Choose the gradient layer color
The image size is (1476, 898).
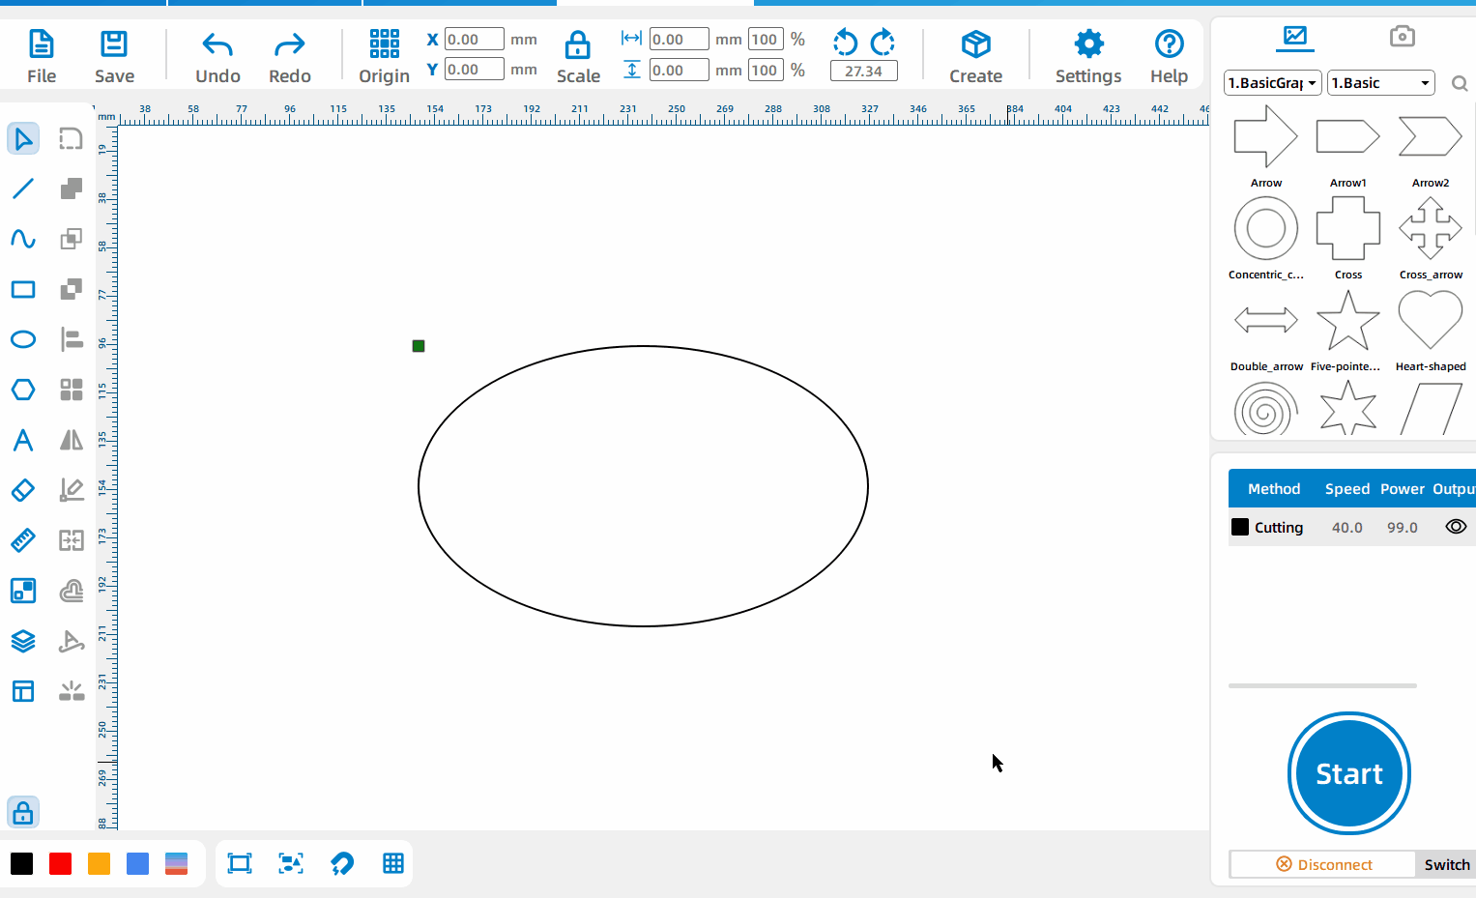tap(176, 863)
